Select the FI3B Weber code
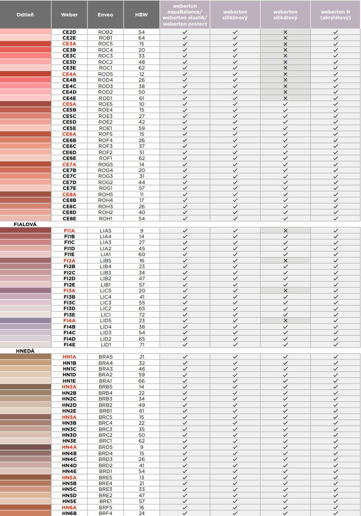Viewport: 361px width, 516px height. [70, 297]
